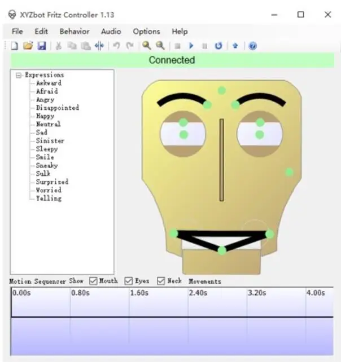Create a new file with toolbar icon

14,46
